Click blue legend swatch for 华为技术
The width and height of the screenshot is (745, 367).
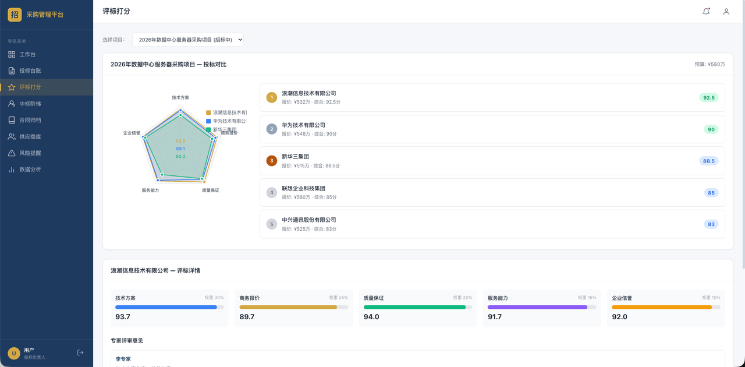coord(208,121)
